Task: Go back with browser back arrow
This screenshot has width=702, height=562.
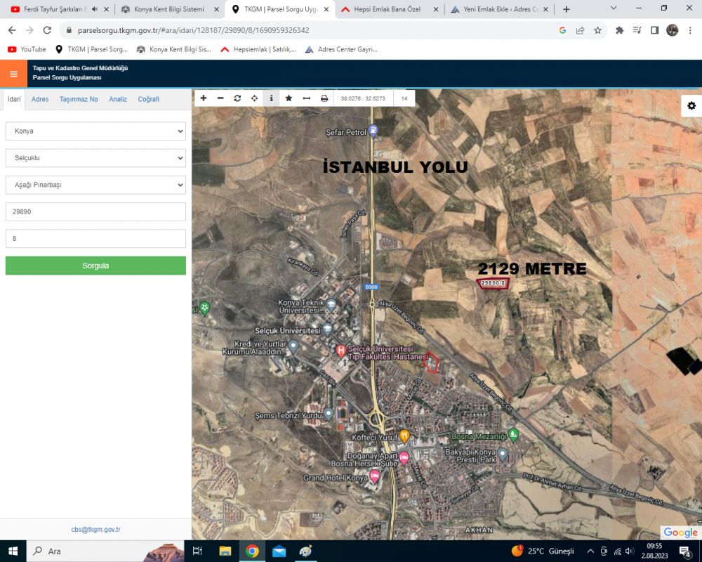Action: tap(12, 30)
